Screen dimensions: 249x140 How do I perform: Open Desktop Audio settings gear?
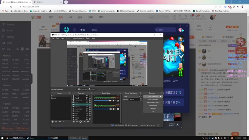coord(118,100)
